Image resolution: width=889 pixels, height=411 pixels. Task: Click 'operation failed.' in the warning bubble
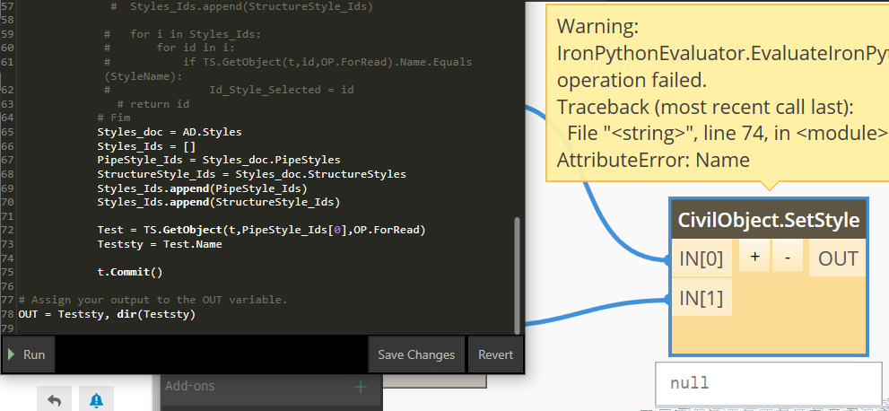click(632, 80)
